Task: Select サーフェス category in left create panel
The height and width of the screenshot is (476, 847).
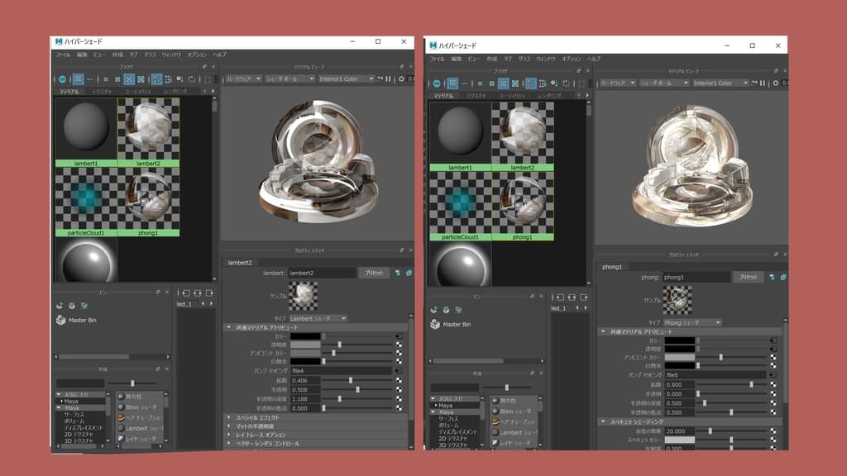Action: (x=74, y=415)
